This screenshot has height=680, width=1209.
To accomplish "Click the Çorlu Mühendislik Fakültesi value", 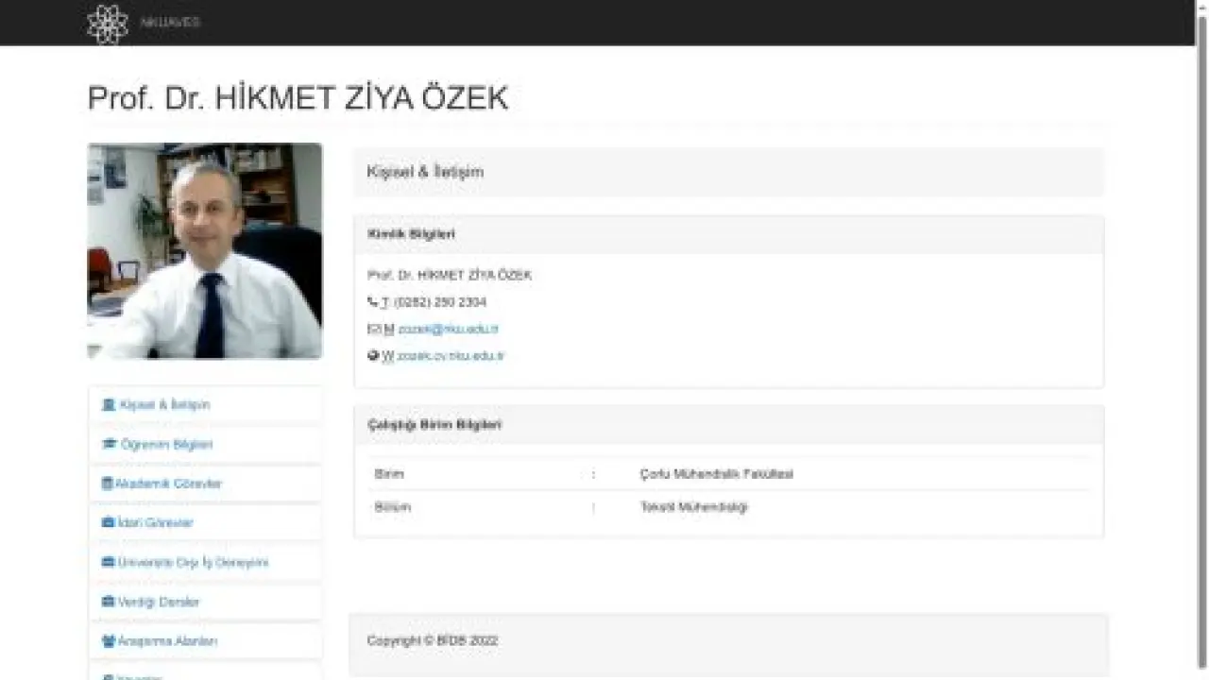I will point(717,474).
